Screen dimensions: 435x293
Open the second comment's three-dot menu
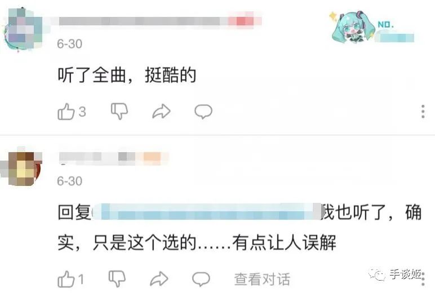(x=423, y=279)
